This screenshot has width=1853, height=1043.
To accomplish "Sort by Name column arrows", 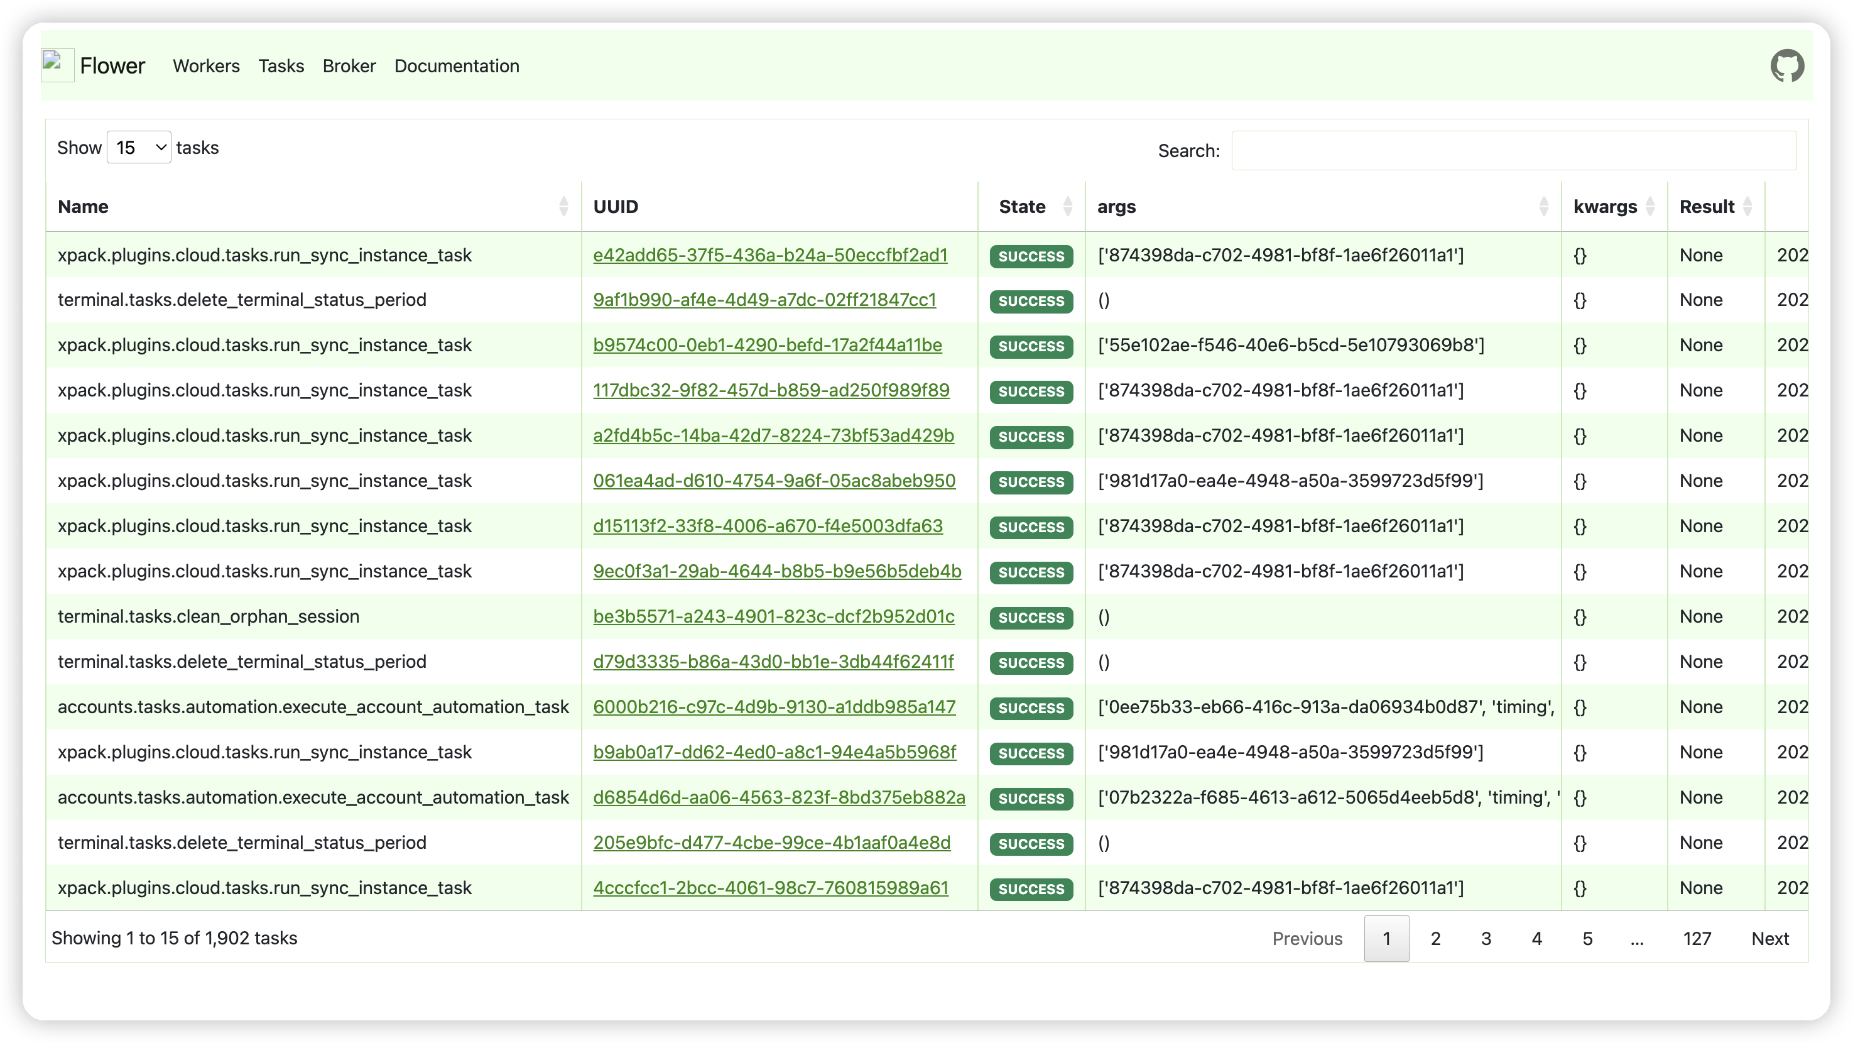I will coord(563,207).
